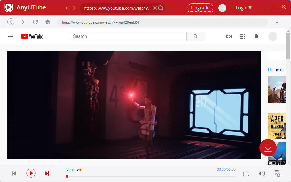
Task: Click the create video camera icon
Action: pyautogui.click(x=229, y=36)
